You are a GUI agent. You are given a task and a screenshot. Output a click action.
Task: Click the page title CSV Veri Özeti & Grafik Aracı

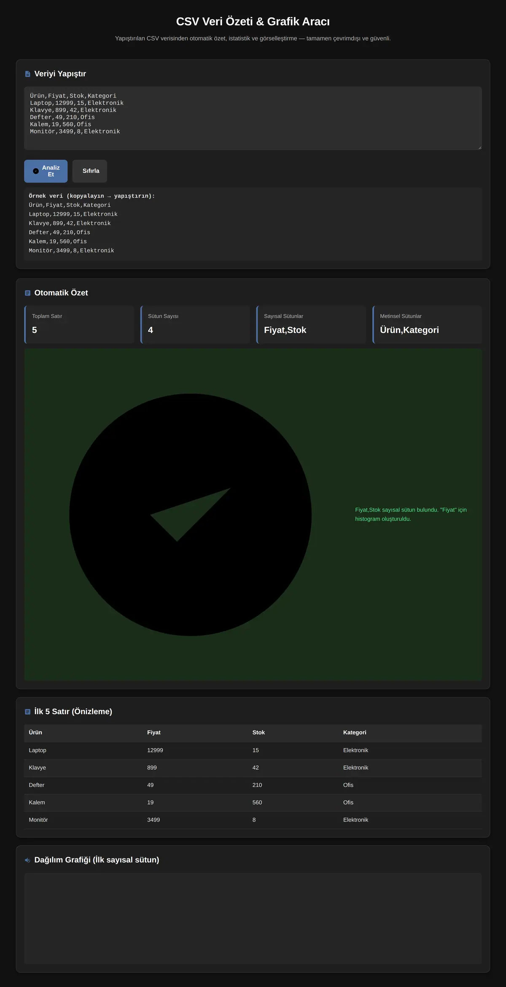[253, 22]
